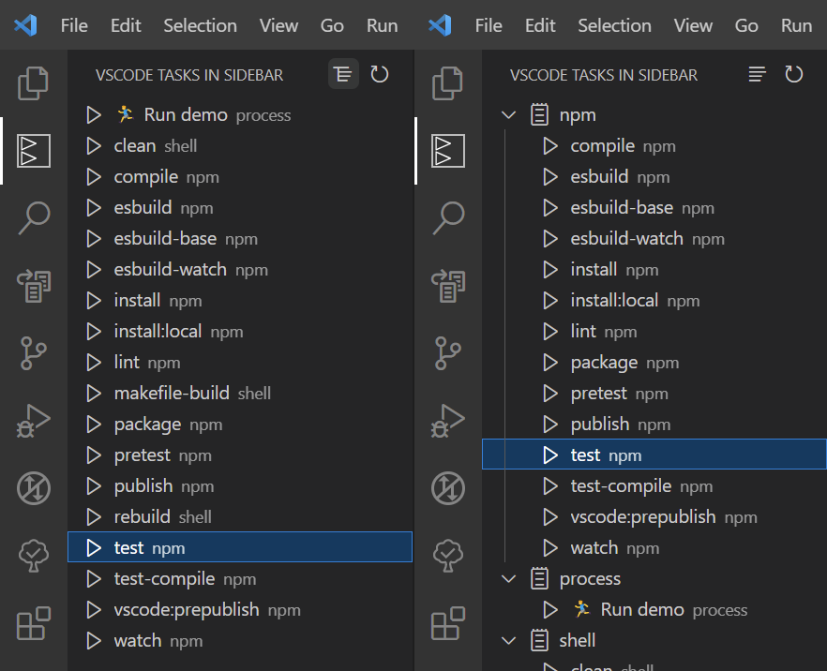Select test npm row in right window
This screenshot has height=671, width=827.
(x=654, y=455)
